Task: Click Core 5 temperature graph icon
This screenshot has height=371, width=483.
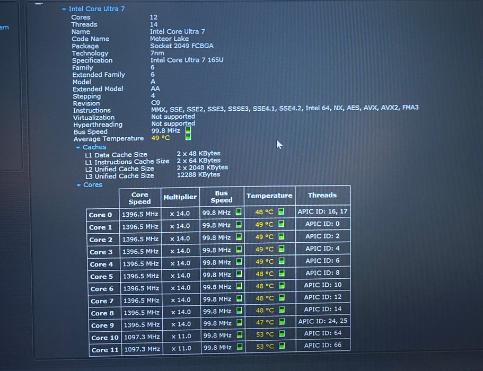Action: [281, 273]
